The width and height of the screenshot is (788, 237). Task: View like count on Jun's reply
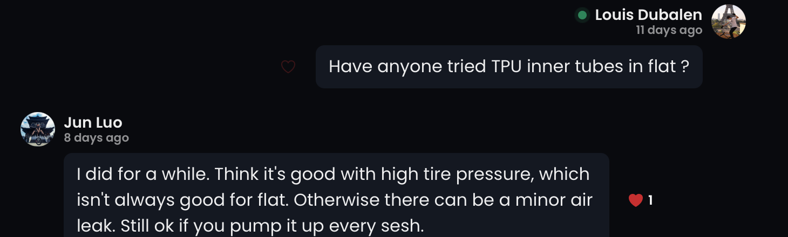click(650, 200)
